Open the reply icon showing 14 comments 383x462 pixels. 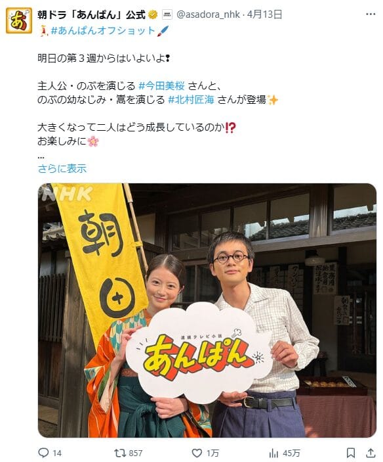[x=44, y=452]
